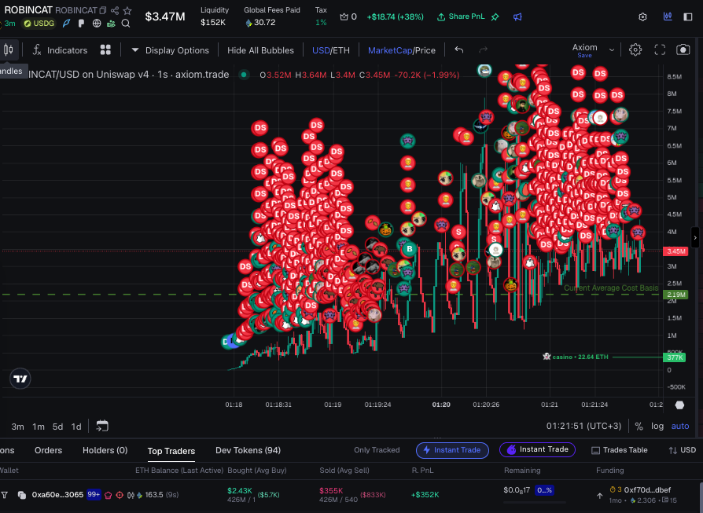Viewport: 703px width, 513px height.
Task: Click the red target icon in wallet row
Action: click(120, 495)
